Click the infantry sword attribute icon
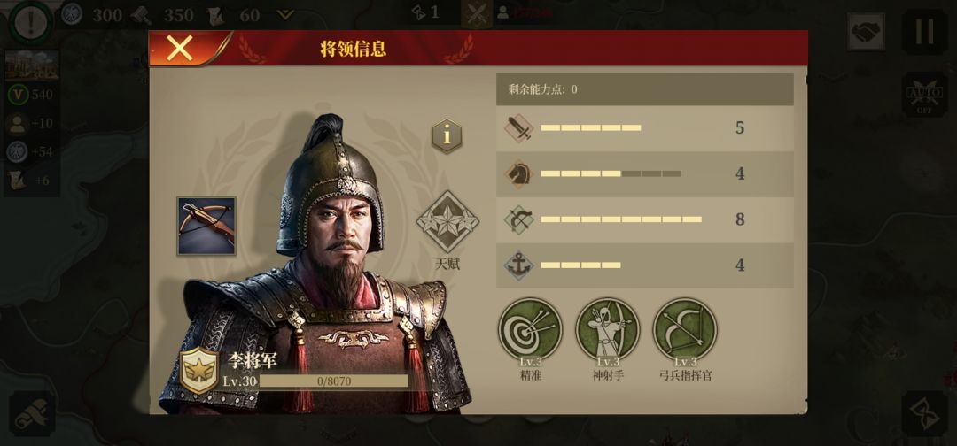Viewport: 957px width, 446px height. pyautogui.click(x=518, y=128)
